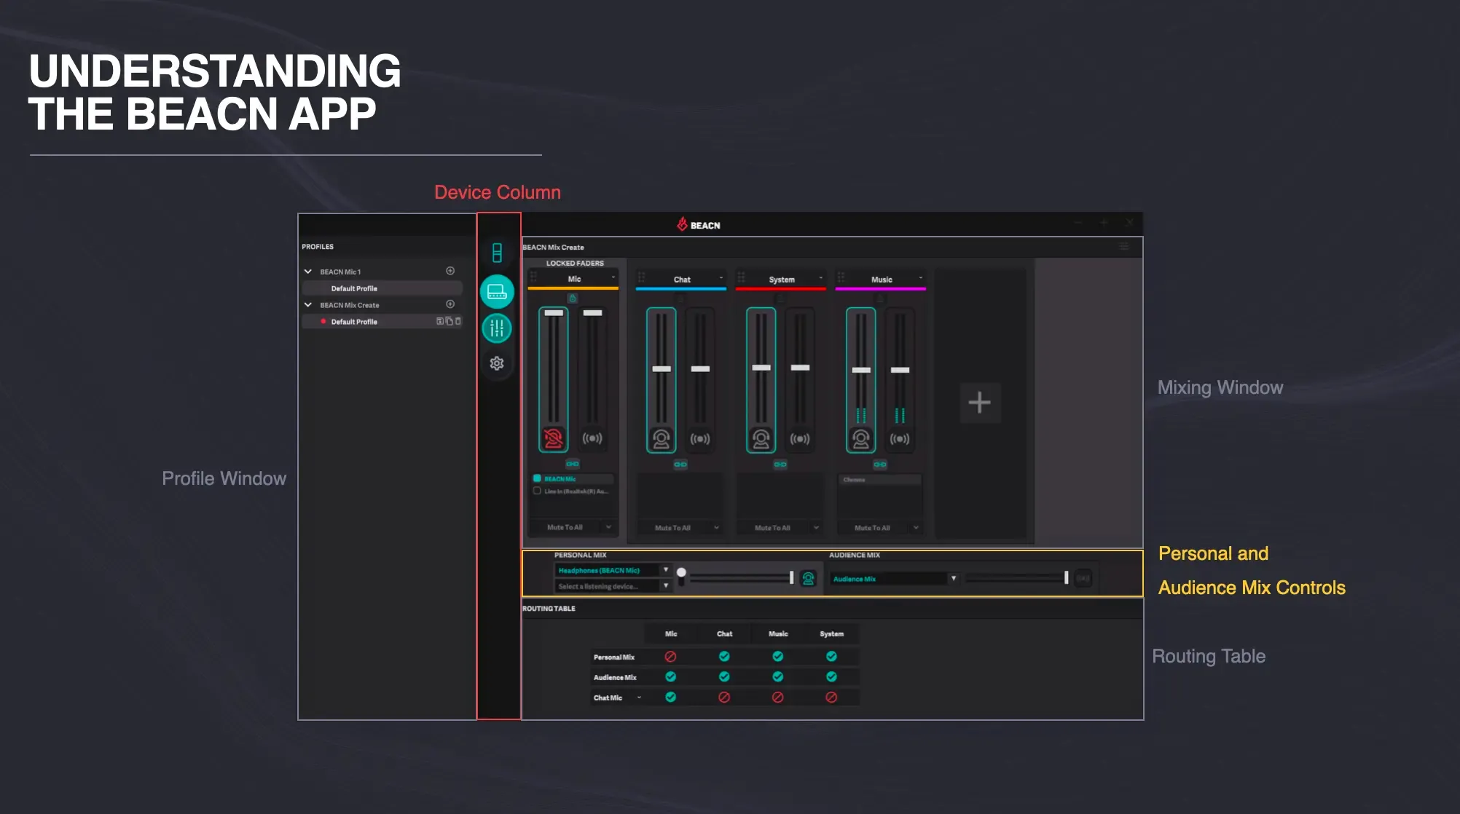Check the Line In (Realtek) input checkbox

[x=537, y=492]
